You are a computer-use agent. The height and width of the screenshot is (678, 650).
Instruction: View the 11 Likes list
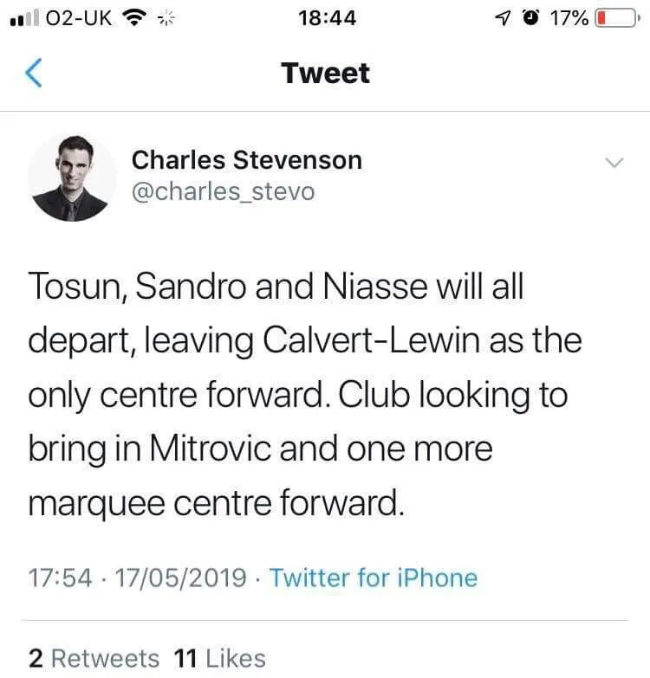[x=219, y=658]
